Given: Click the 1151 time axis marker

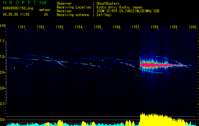Looking at the screenshot, I should pyautogui.click(x=22, y=27).
